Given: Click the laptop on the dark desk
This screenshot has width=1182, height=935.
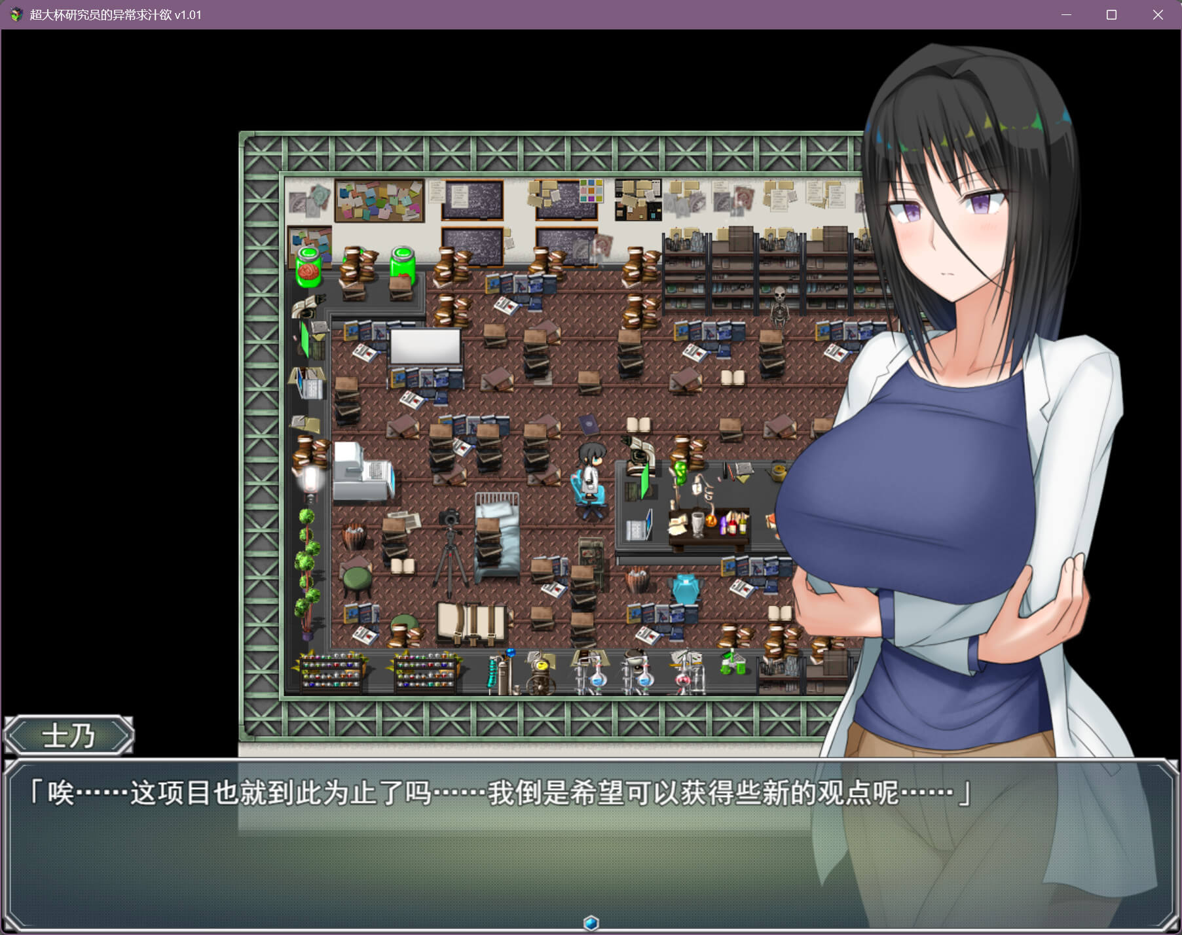Looking at the screenshot, I should (639, 525).
